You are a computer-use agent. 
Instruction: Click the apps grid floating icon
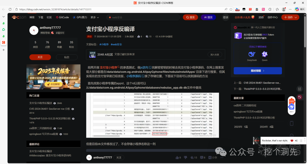pyautogui.click(x=300, y=89)
